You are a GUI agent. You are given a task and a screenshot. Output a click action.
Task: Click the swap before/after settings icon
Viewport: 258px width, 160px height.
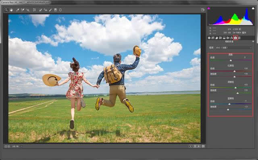click(x=195, y=146)
